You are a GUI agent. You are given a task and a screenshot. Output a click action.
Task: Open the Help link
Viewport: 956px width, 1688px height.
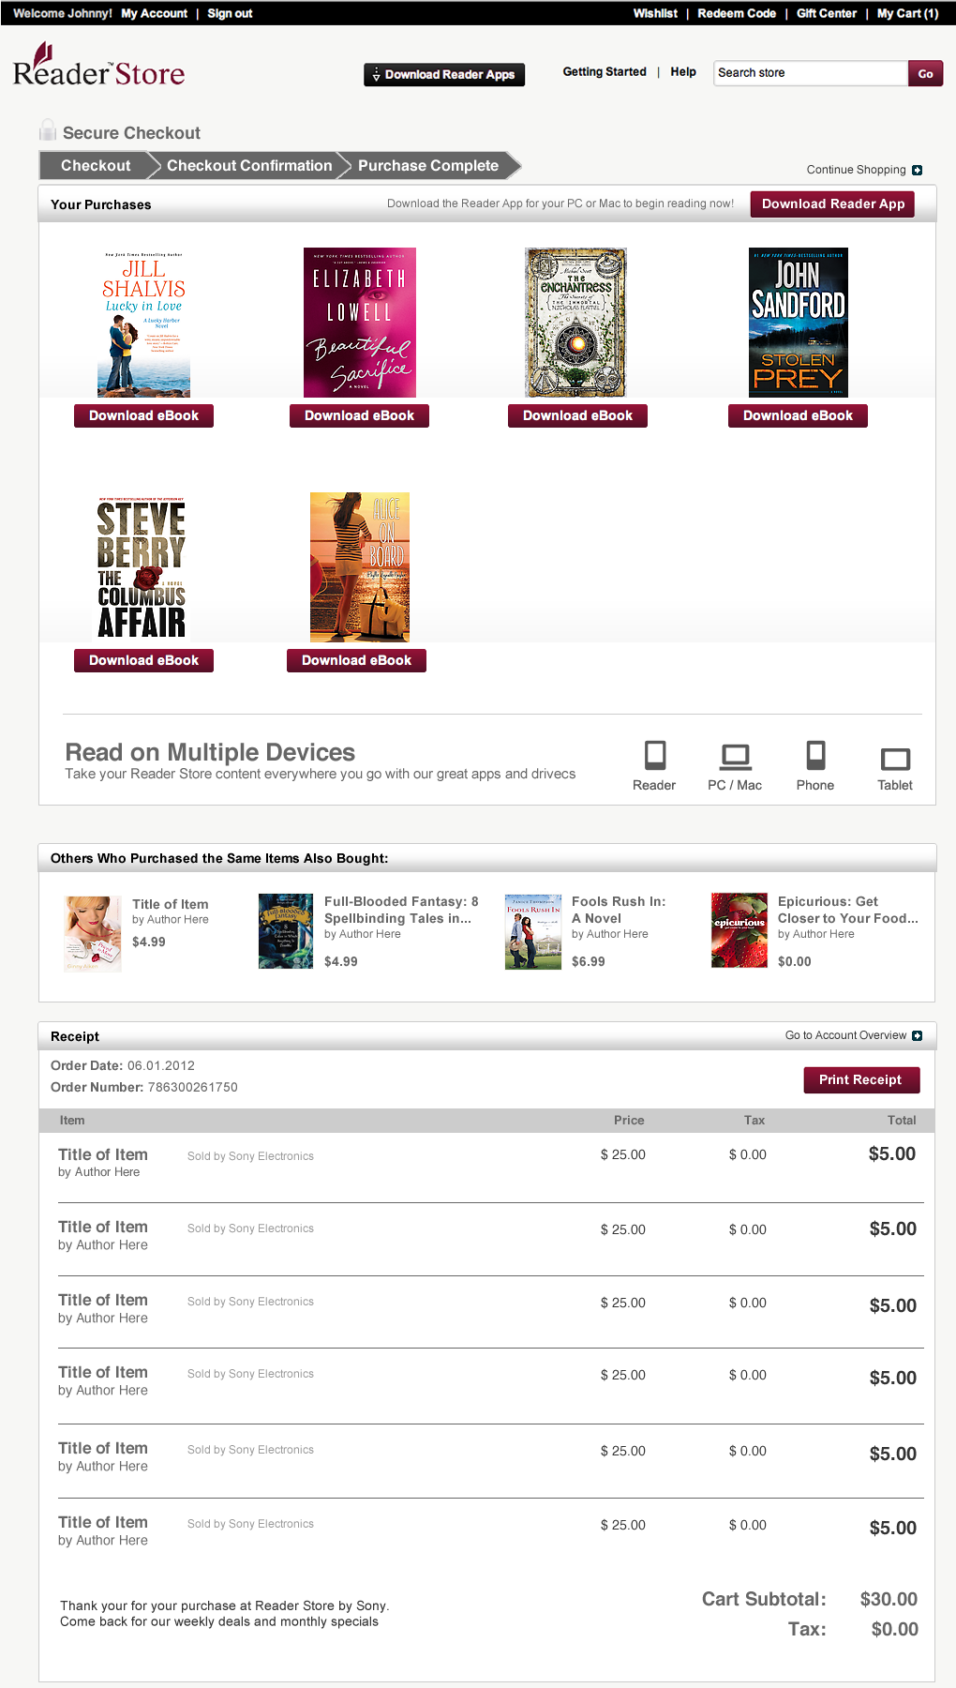pos(683,71)
